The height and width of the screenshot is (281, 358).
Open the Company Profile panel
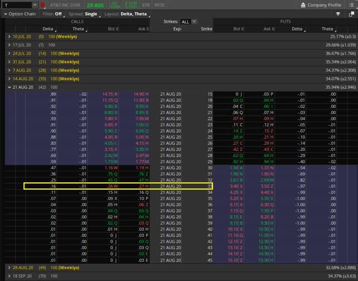point(321,5)
